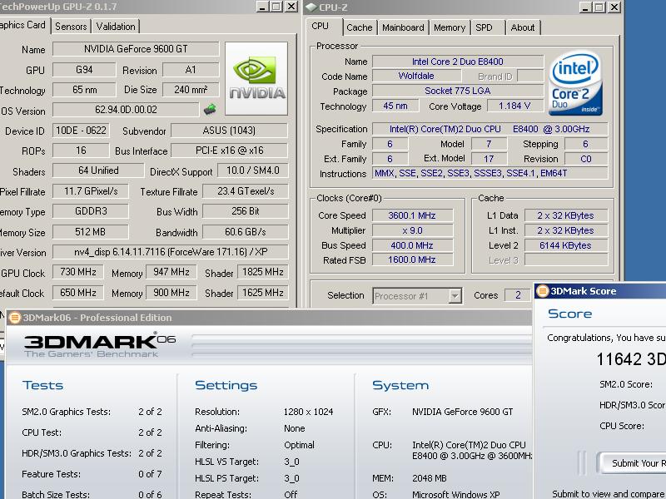
Task: Click the Code Name value Wolfdale
Action: [x=416, y=76]
